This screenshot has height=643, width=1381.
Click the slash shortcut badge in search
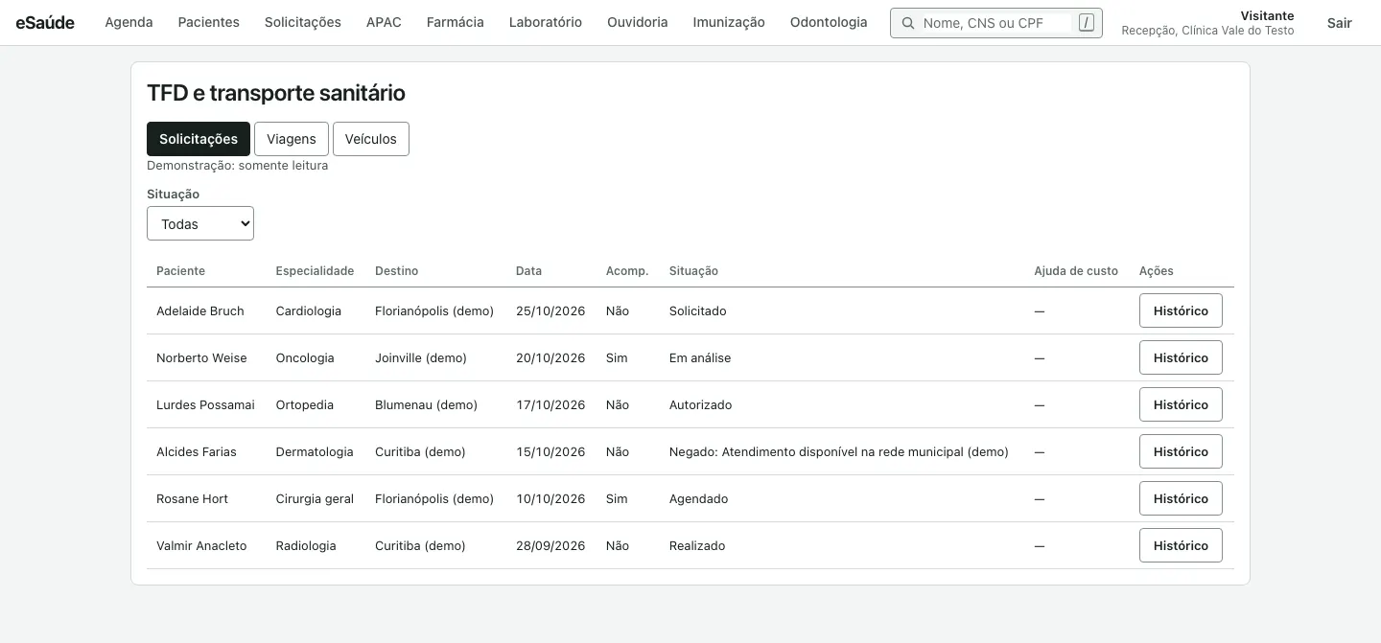[x=1086, y=23]
